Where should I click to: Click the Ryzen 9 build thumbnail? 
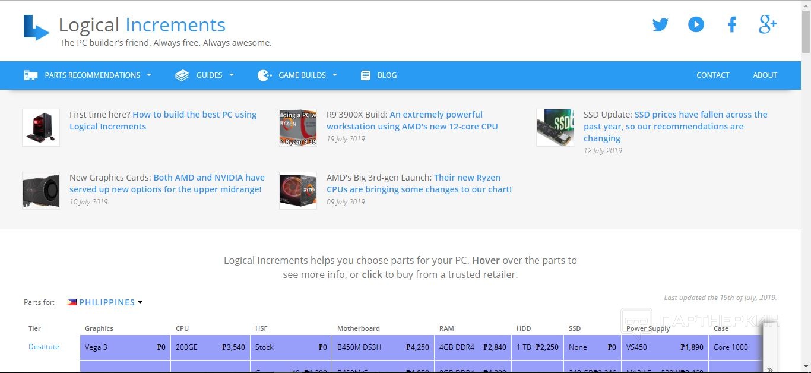(298, 128)
